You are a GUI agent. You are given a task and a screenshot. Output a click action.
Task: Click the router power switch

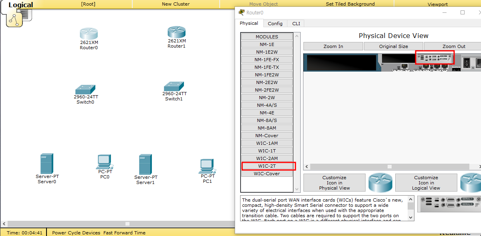tap(467, 62)
